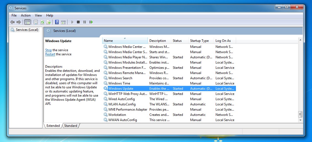
Task: Select the Workstation service name
Action: click(x=117, y=114)
